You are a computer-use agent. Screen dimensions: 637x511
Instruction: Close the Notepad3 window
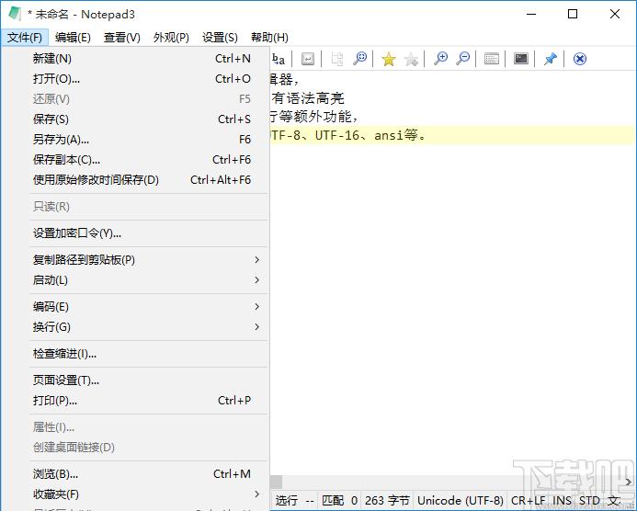[x=615, y=14]
